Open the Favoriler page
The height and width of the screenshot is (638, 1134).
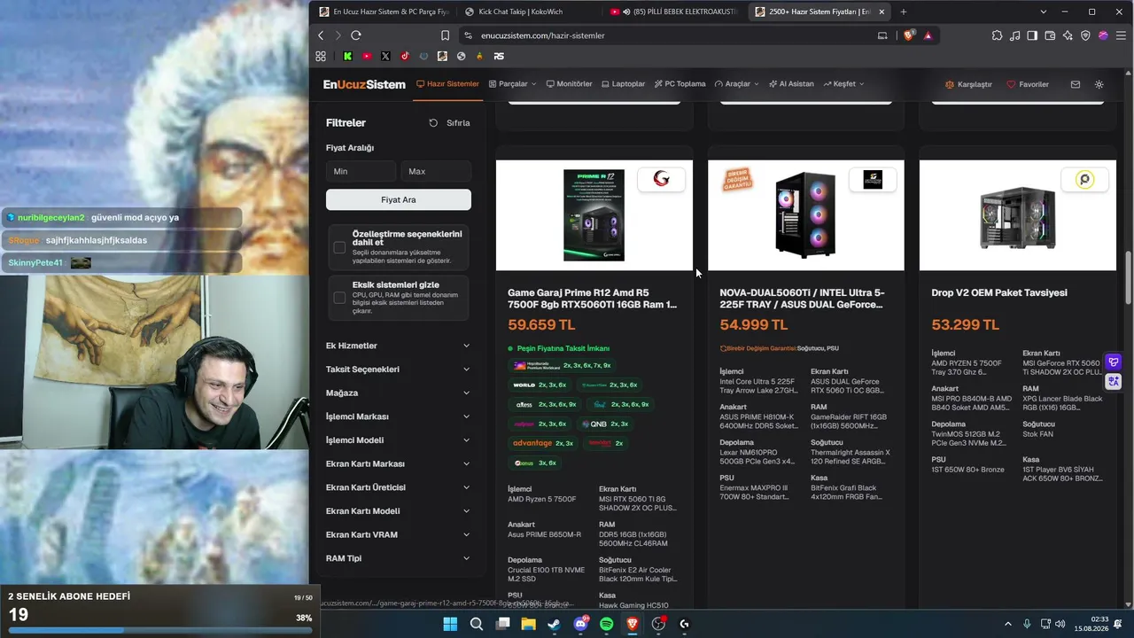point(1028,84)
